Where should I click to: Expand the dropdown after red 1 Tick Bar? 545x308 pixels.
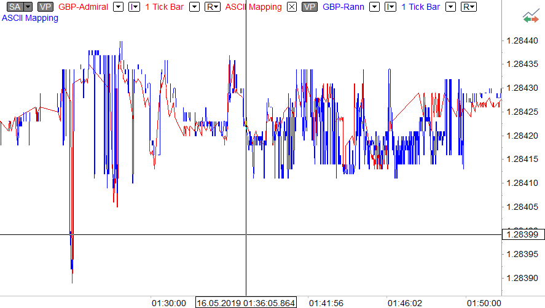(x=194, y=7)
